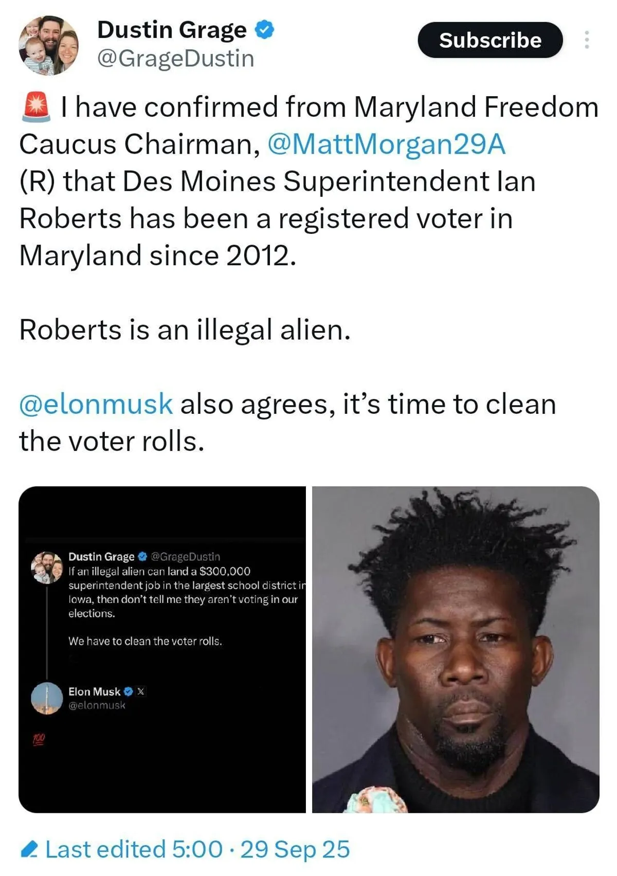The height and width of the screenshot is (876, 617).
Task: Open the @GrageDustin handle
Action: (176, 59)
